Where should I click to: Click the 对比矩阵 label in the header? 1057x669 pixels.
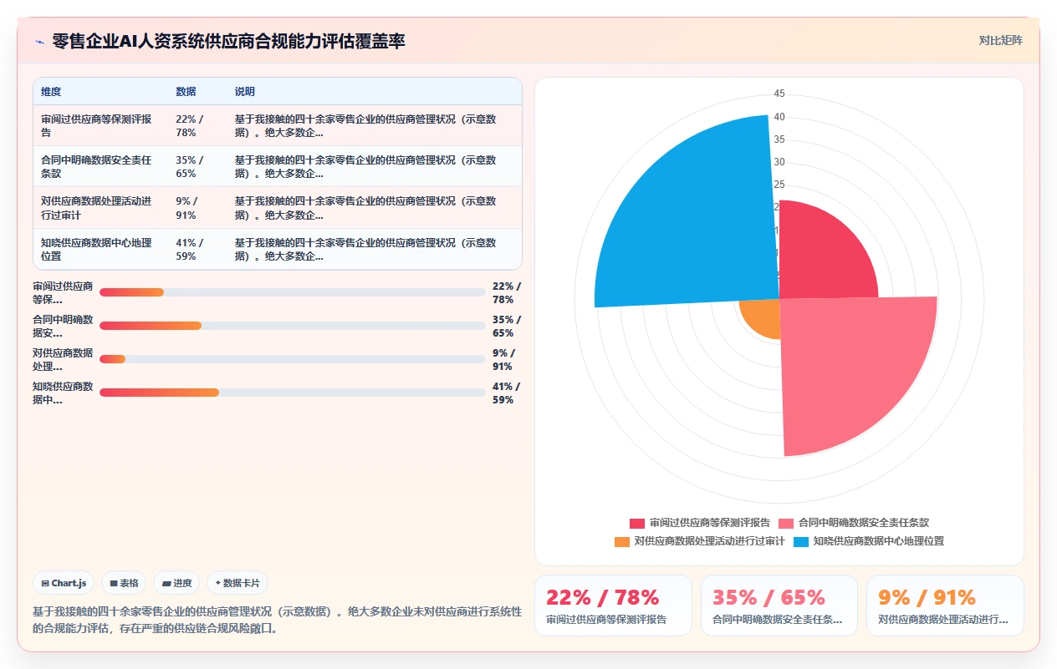pyautogui.click(x=1000, y=40)
